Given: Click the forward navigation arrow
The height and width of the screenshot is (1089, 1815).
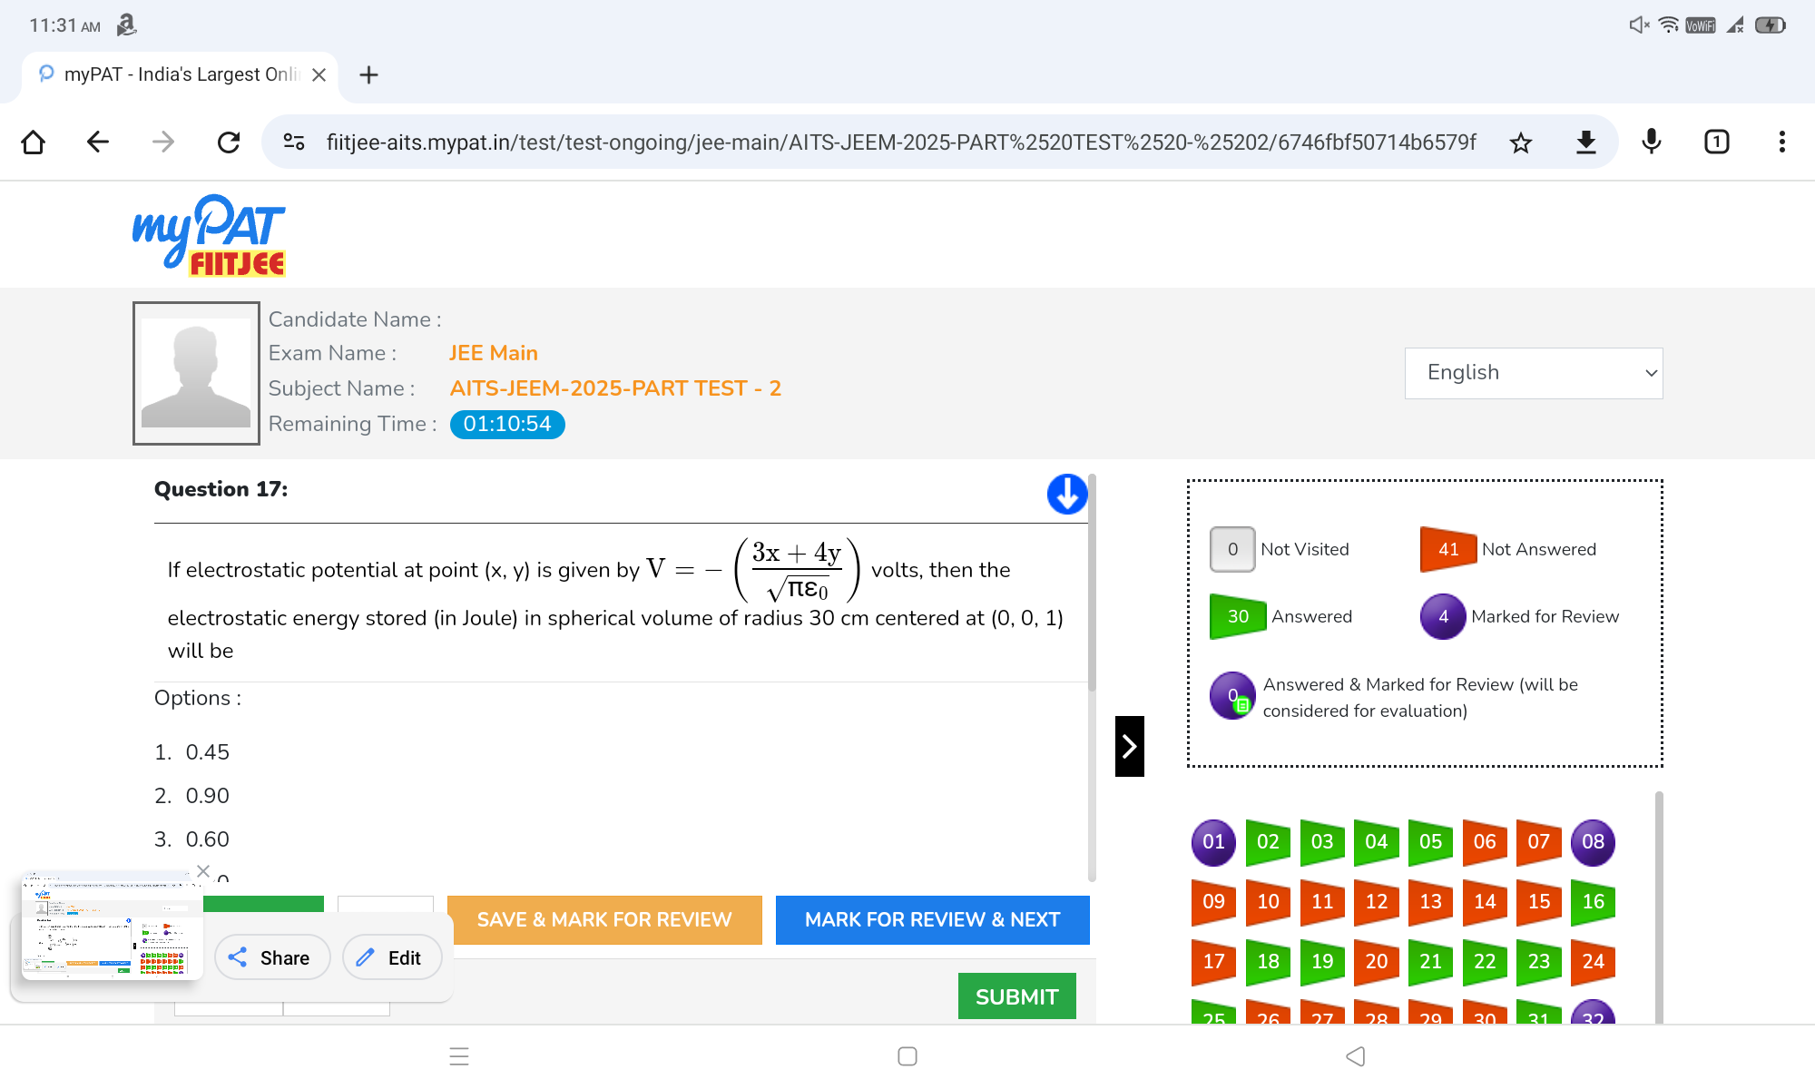Looking at the screenshot, I should (163, 142).
